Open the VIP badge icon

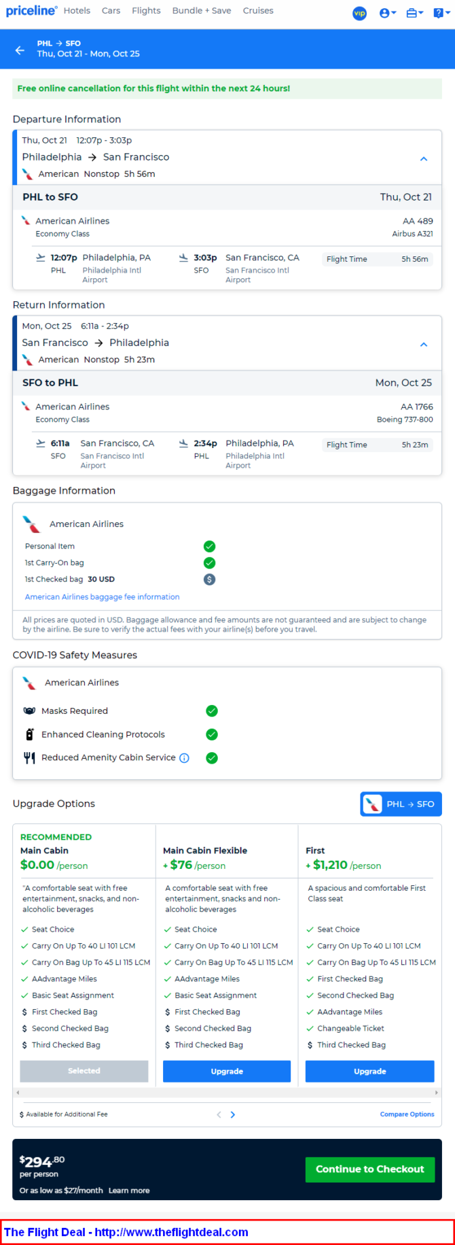coord(359,13)
